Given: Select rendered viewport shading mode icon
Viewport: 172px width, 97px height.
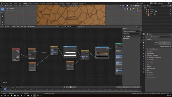Looking at the screenshot, I should [139, 6].
